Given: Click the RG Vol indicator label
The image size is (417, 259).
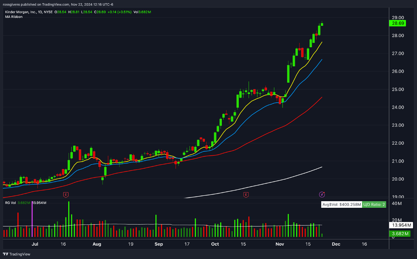Looking at the screenshot, I should pyautogui.click(x=10, y=202).
